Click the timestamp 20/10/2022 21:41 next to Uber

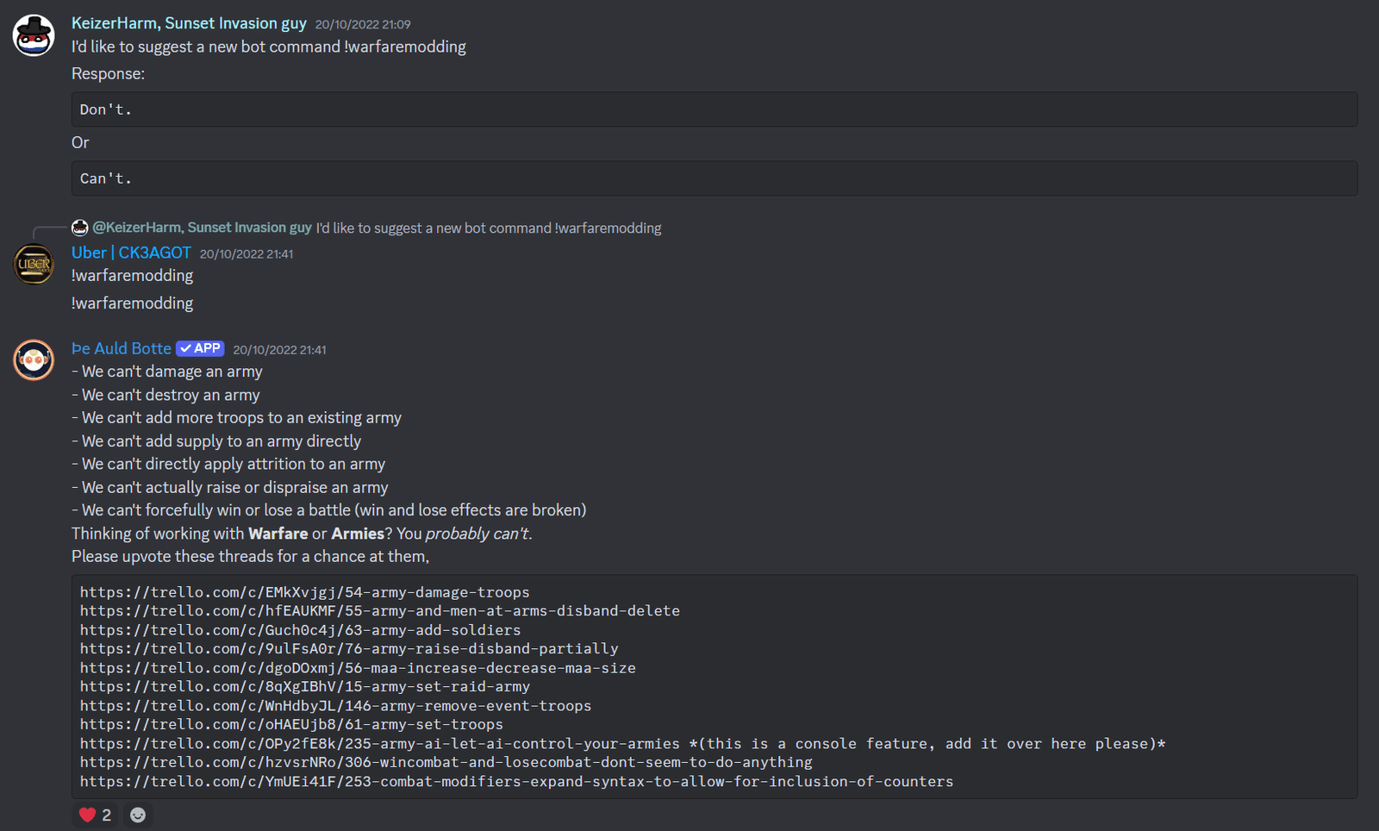point(246,253)
